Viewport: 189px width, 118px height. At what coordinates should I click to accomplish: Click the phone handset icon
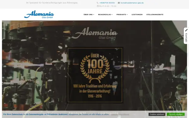coord(98,3)
